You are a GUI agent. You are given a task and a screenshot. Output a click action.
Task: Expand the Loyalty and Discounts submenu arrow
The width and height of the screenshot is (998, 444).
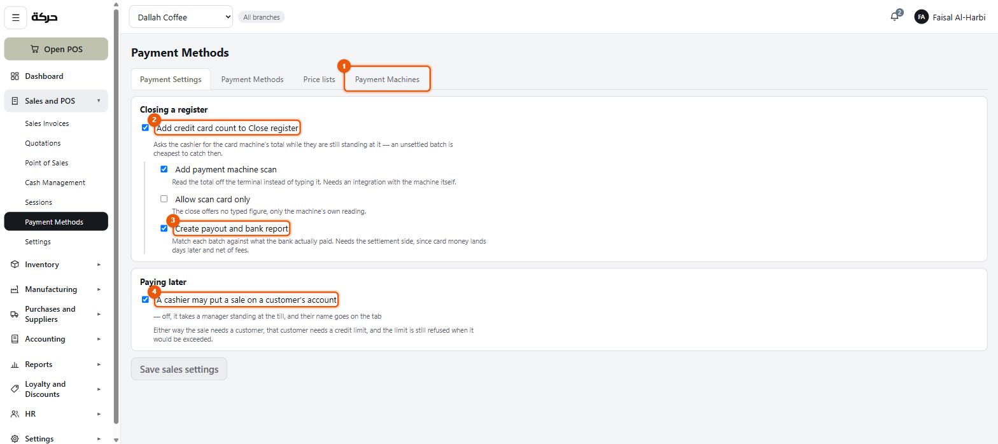click(x=99, y=389)
